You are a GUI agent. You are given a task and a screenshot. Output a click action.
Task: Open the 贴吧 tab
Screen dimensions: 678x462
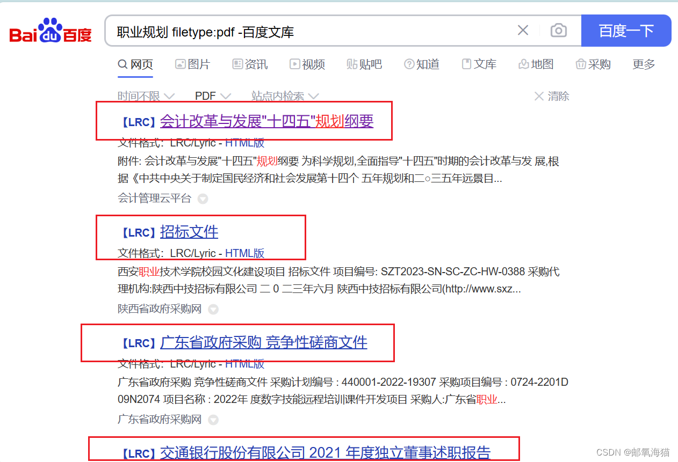coord(364,64)
